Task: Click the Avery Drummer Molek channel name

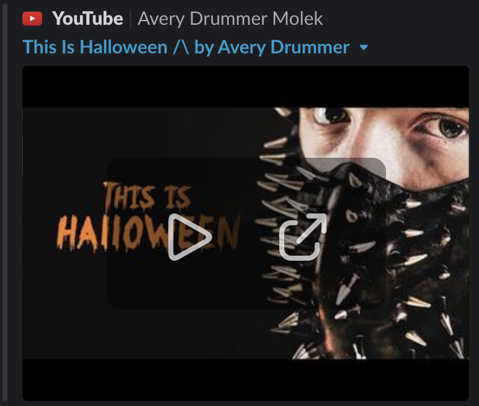Action: pyautogui.click(x=230, y=19)
